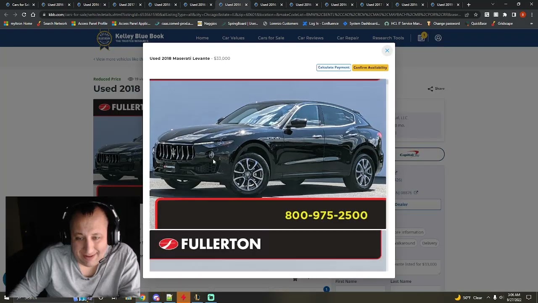Select the Delivery option chip
The width and height of the screenshot is (538, 303).
pos(430,243)
